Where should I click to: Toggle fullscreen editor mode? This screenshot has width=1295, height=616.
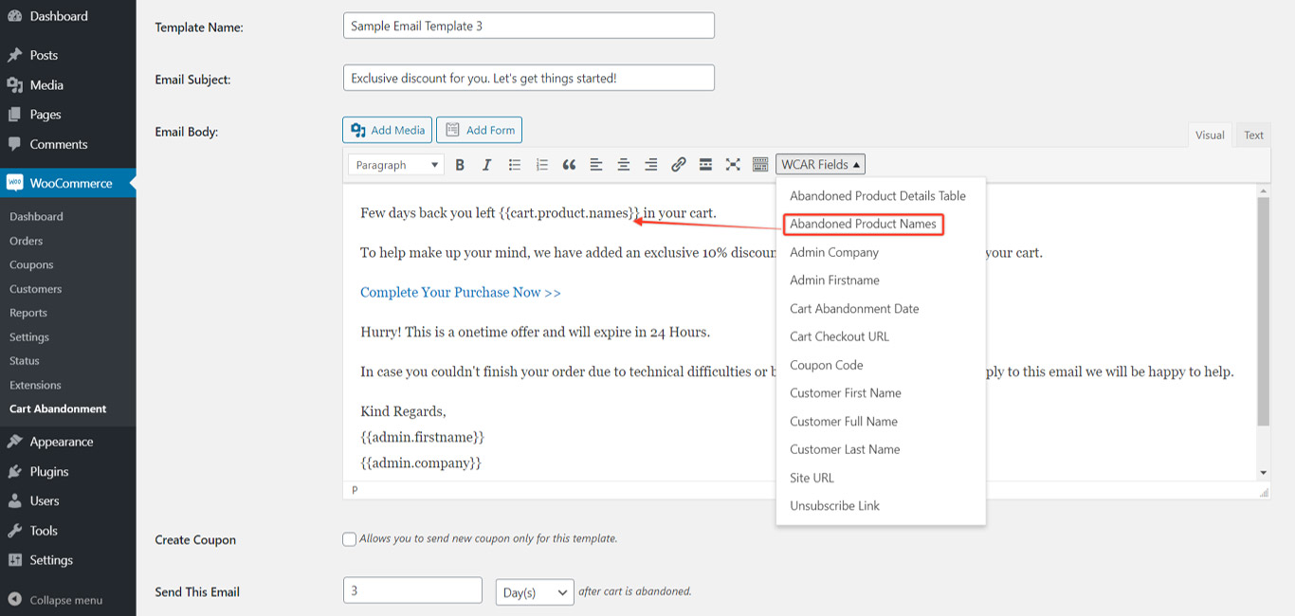point(733,165)
